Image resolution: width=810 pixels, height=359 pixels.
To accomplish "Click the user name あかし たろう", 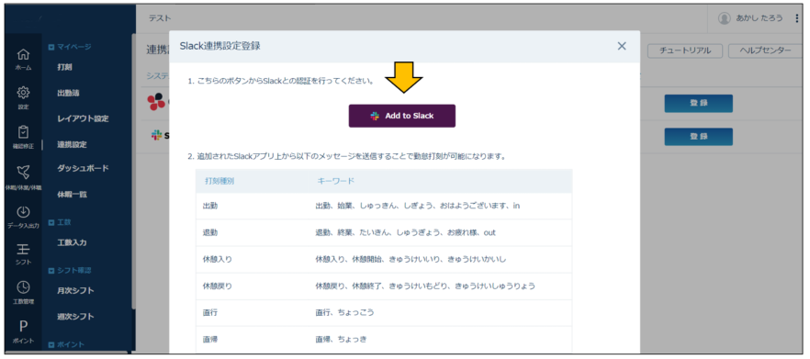I will 760,18.
